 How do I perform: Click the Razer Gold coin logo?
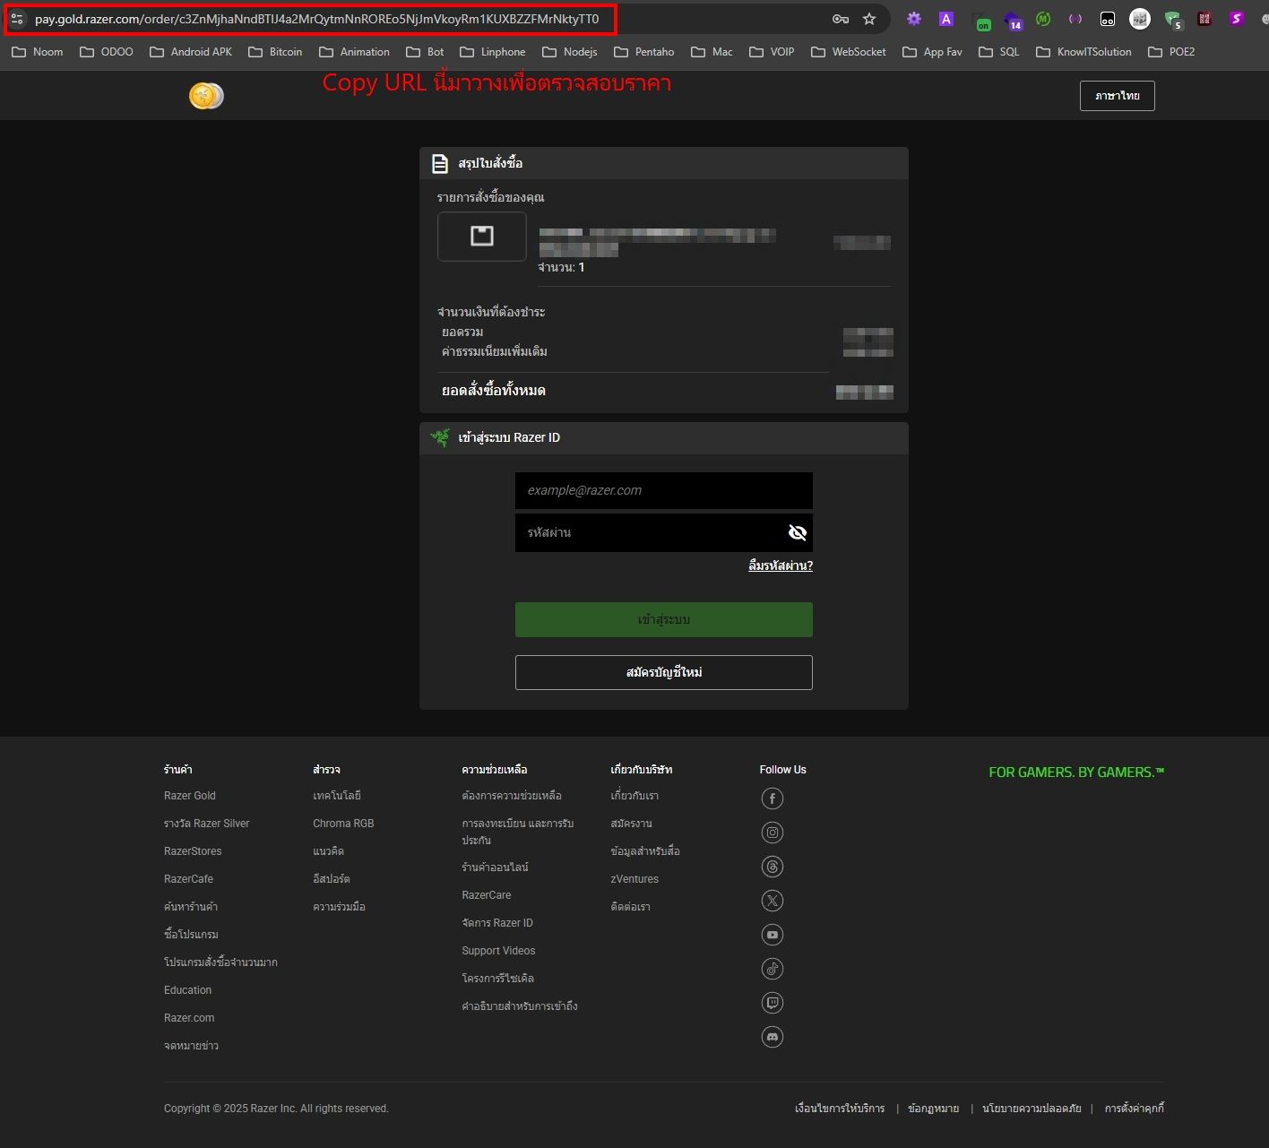pos(206,96)
